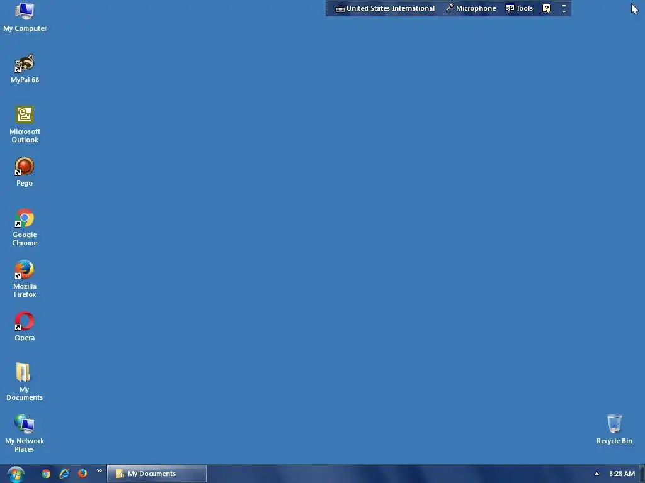Open the My Computer desktop icon
The height and width of the screenshot is (483, 645).
click(25, 17)
